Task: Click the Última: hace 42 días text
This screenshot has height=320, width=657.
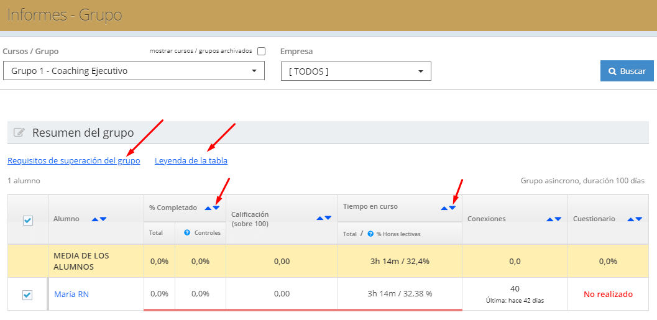Action: click(515, 300)
